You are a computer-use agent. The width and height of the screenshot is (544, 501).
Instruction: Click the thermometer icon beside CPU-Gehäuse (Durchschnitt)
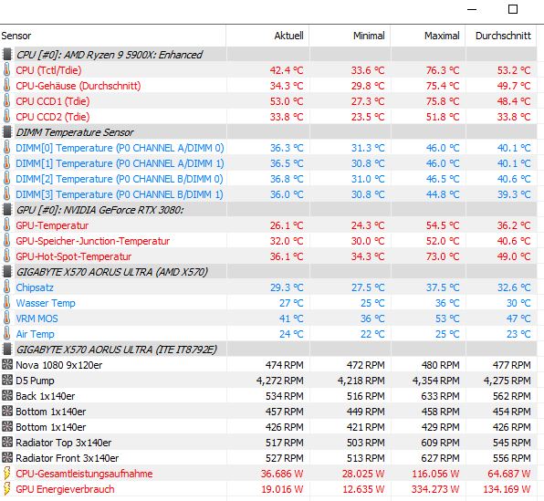click(x=6, y=86)
